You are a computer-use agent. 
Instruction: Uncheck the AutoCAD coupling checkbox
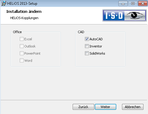[87, 39]
